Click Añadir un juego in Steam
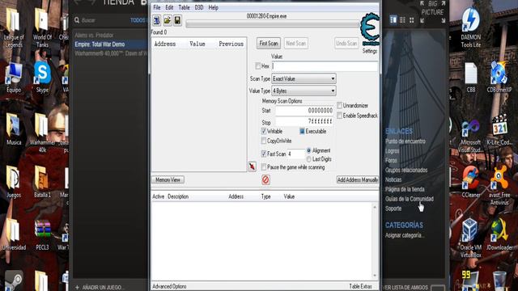The width and height of the screenshot is (518, 291). coord(100,287)
